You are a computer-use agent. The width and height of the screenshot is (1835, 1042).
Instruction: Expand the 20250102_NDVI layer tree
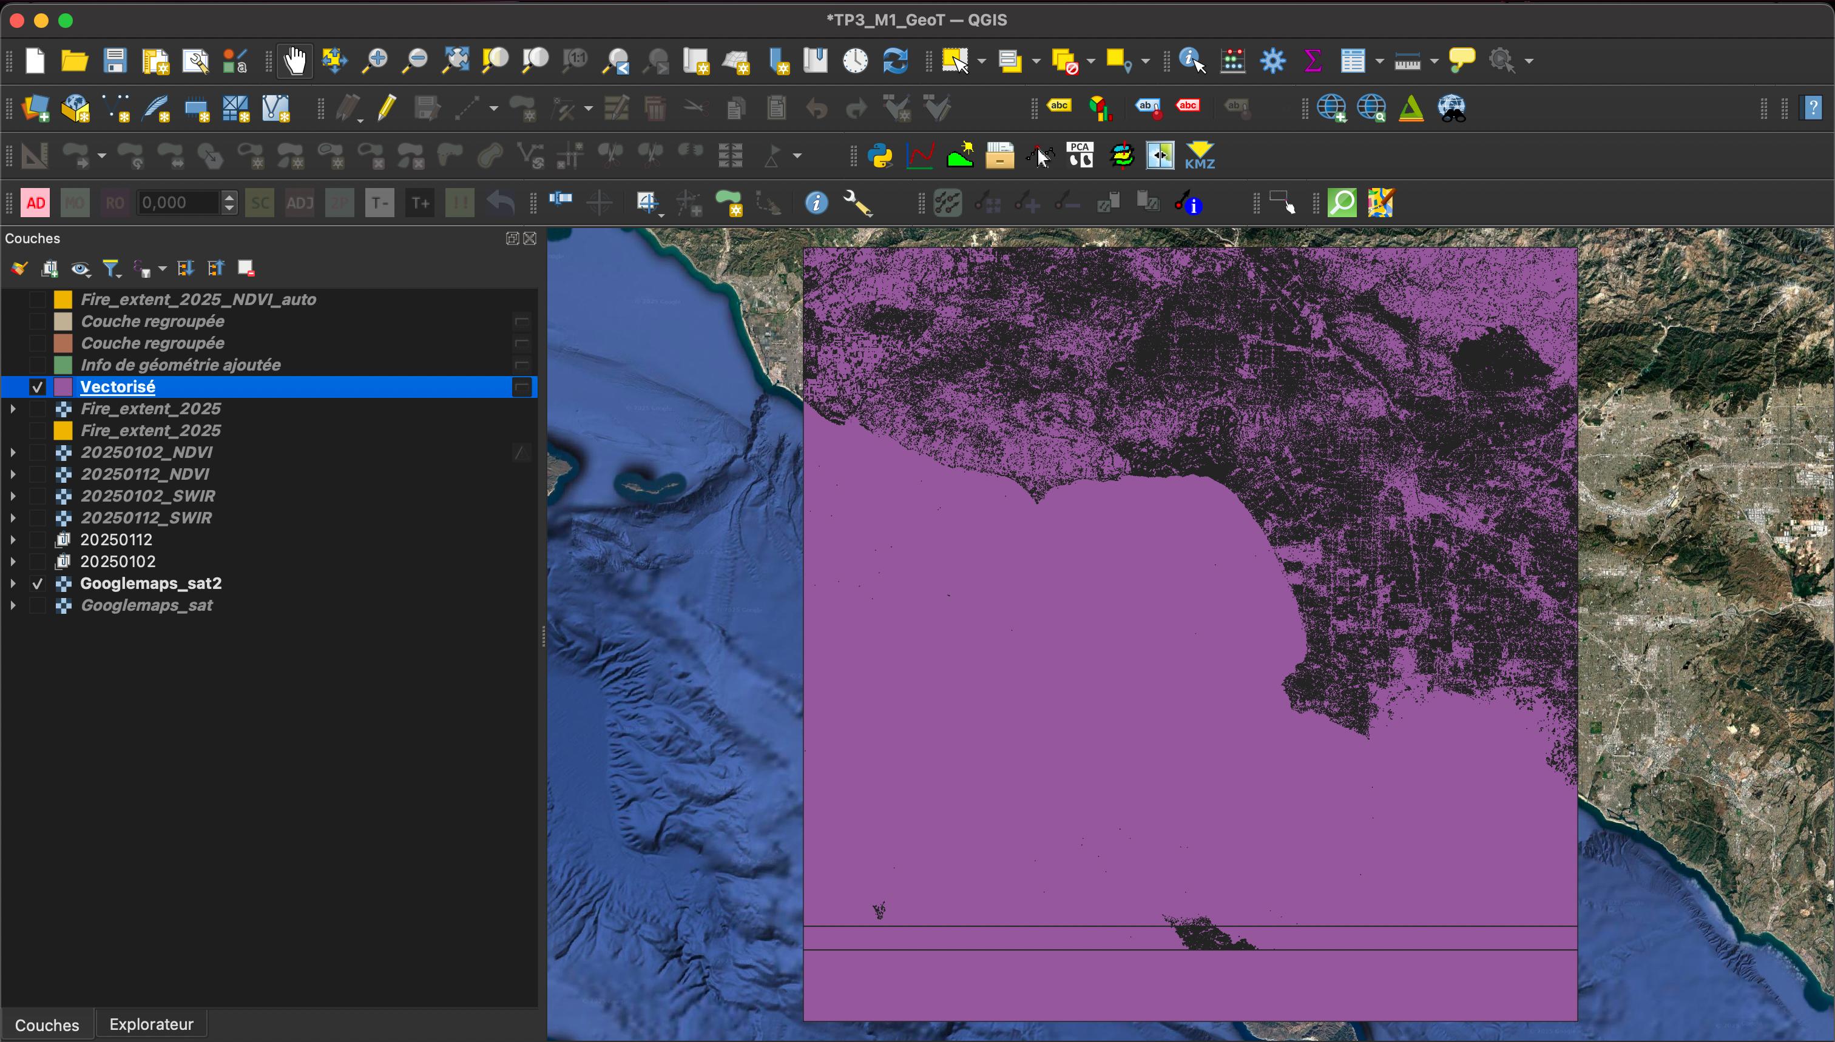pyautogui.click(x=13, y=452)
